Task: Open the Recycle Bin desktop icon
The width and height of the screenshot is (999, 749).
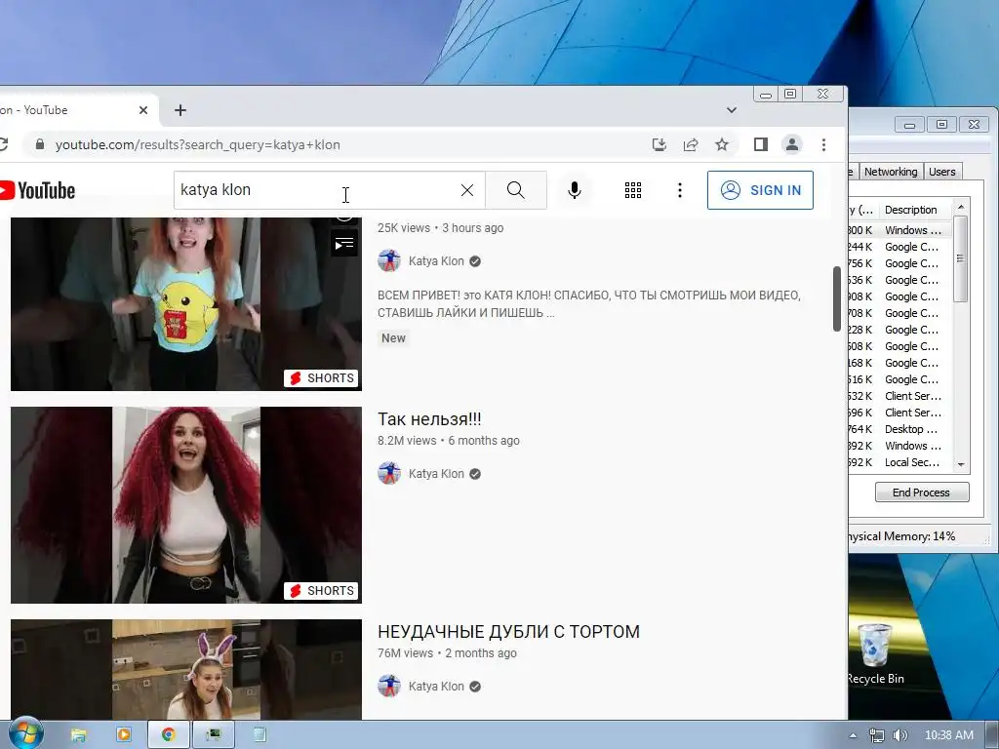Action: click(875, 654)
